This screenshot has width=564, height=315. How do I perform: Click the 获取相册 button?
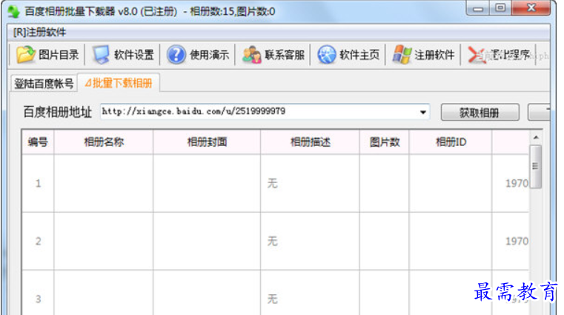tap(480, 113)
